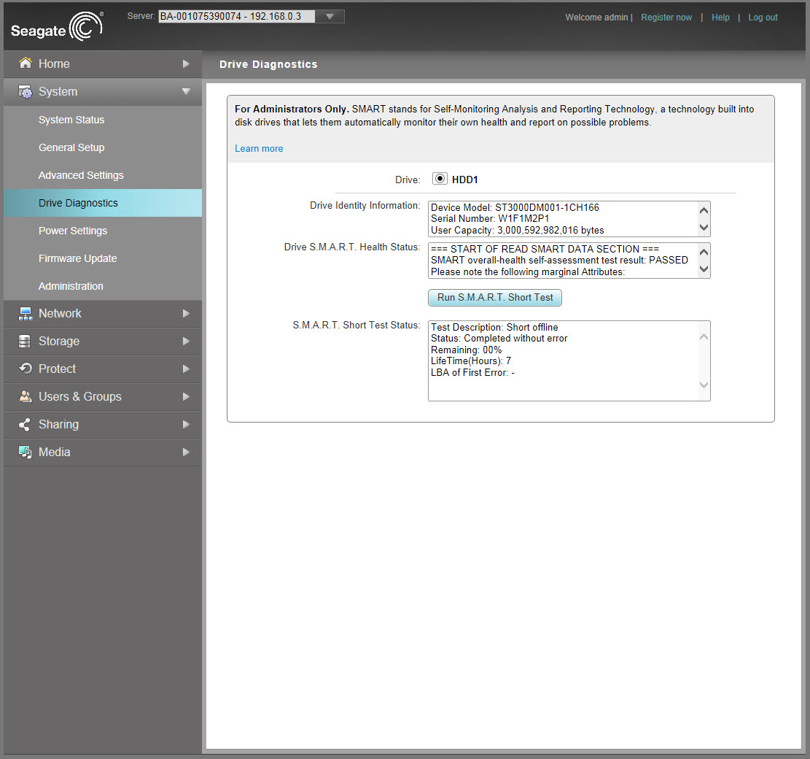Open Advanced Settings
The width and height of the screenshot is (810, 759).
point(103,175)
